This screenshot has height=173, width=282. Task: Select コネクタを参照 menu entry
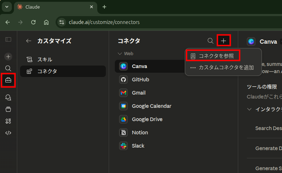coord(216,56)
